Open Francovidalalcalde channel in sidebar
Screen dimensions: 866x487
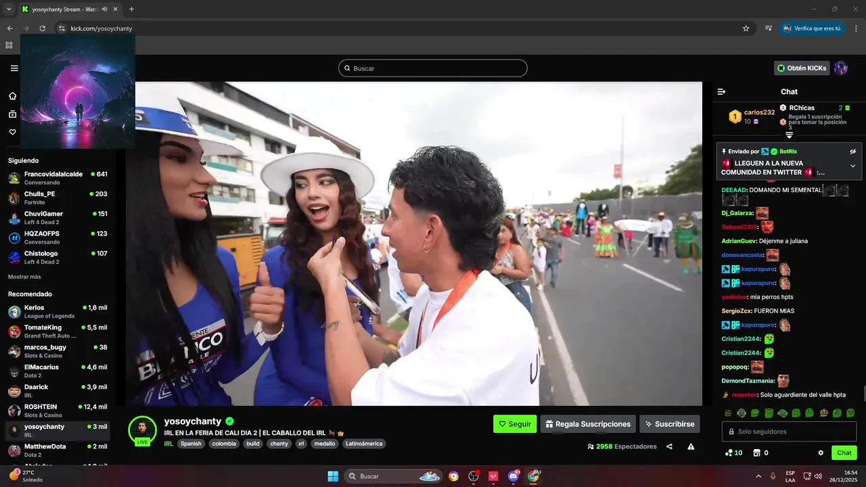[58, 179]
